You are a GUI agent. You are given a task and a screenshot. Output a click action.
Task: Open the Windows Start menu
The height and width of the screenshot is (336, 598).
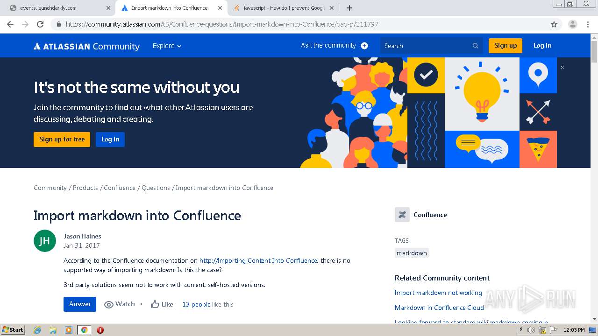tap(13, 329)
